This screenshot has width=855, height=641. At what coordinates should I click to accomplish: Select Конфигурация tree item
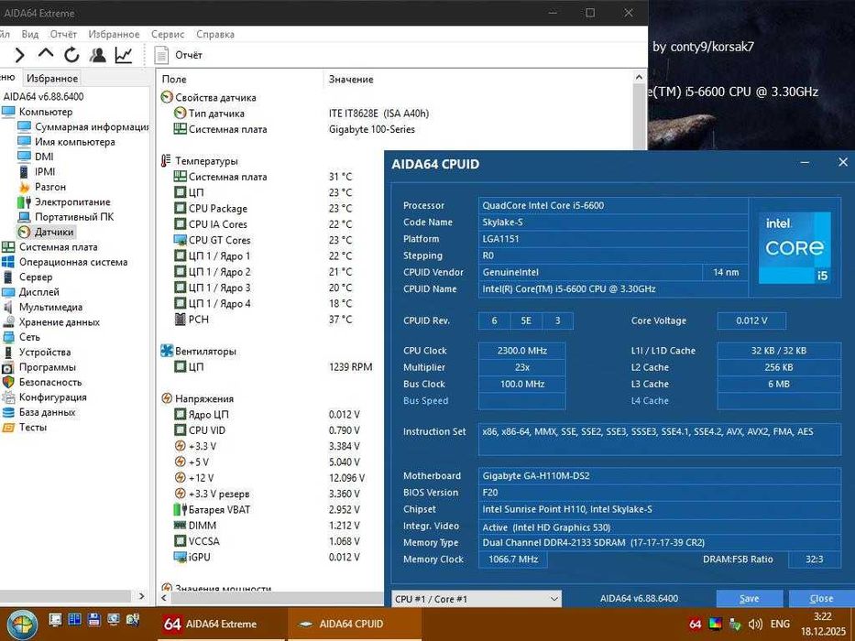pyautogui.click(x=53, y=397)
